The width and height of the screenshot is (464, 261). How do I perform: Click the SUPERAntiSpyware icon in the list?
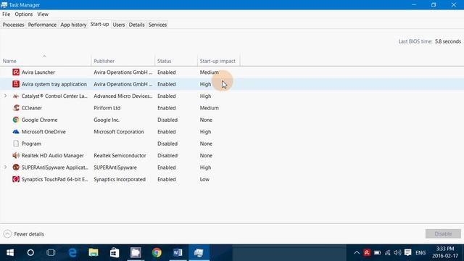coord(16,167)
